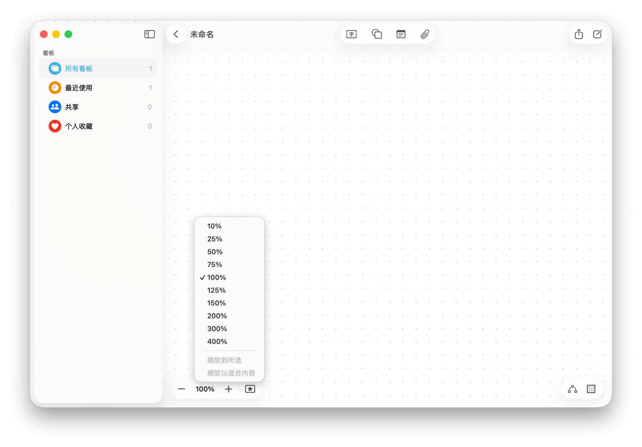Click the board title 未命名
This screenshot has width=642, height=447.
(x=202, y=35)
